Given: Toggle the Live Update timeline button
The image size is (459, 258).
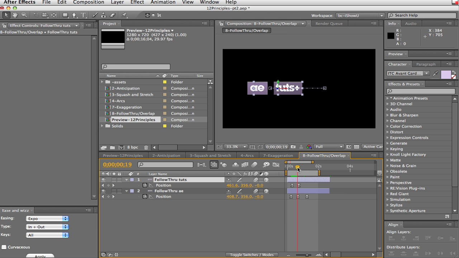Looking at the screenshot, I should [214, 164].
